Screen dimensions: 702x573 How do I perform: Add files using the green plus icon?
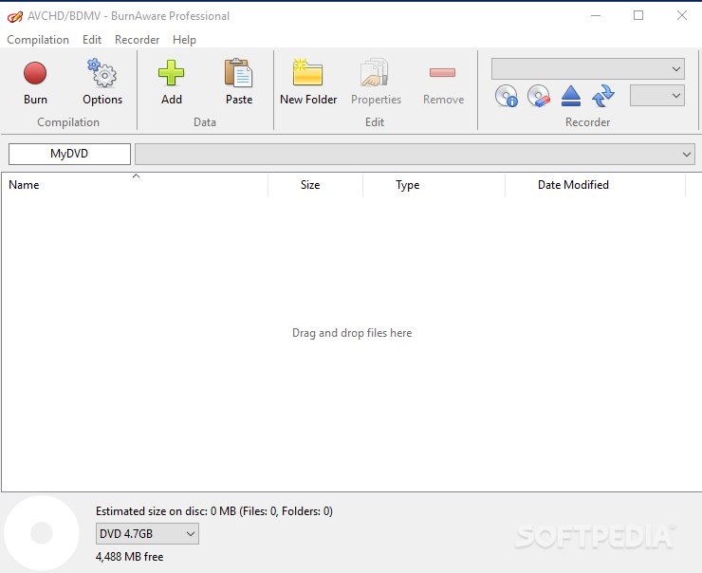(x=172, y=83)
